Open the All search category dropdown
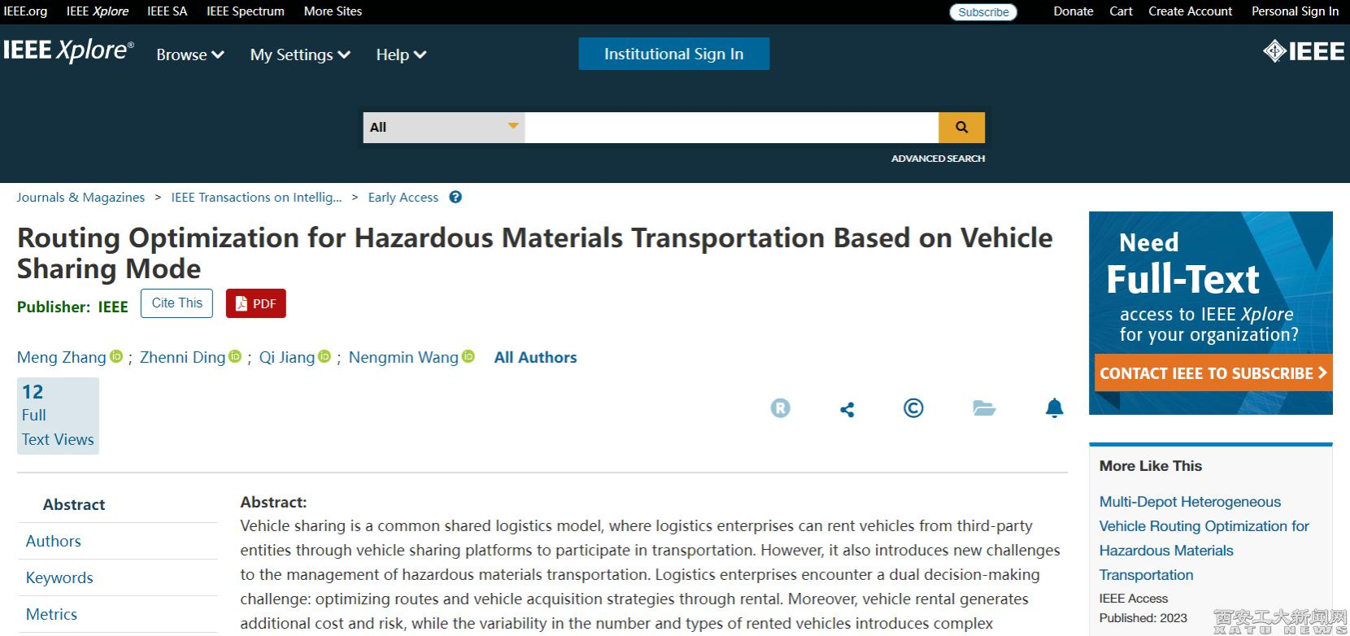 [x=443, y=128]
